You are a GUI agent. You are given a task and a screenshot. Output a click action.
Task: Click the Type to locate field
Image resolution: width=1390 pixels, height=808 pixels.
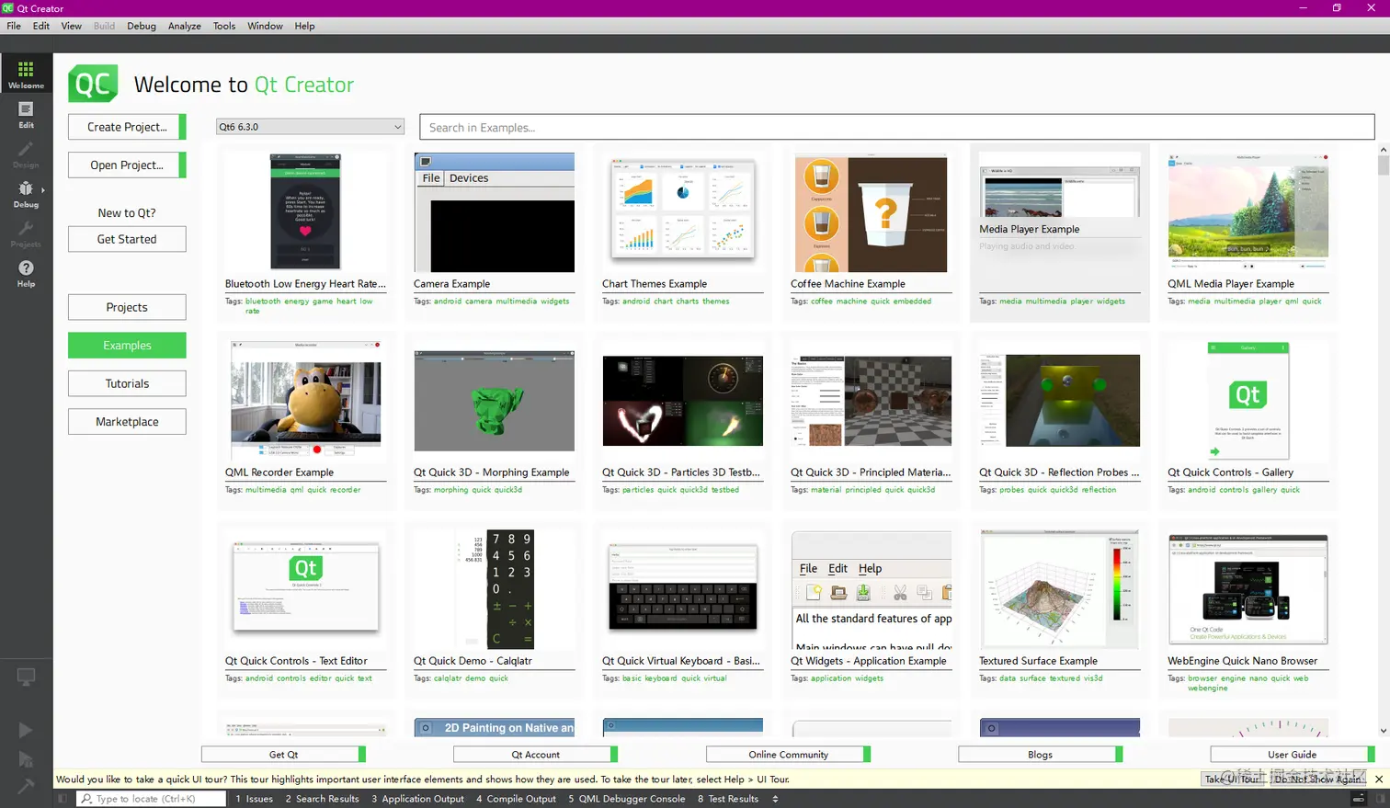click(152, 799)
